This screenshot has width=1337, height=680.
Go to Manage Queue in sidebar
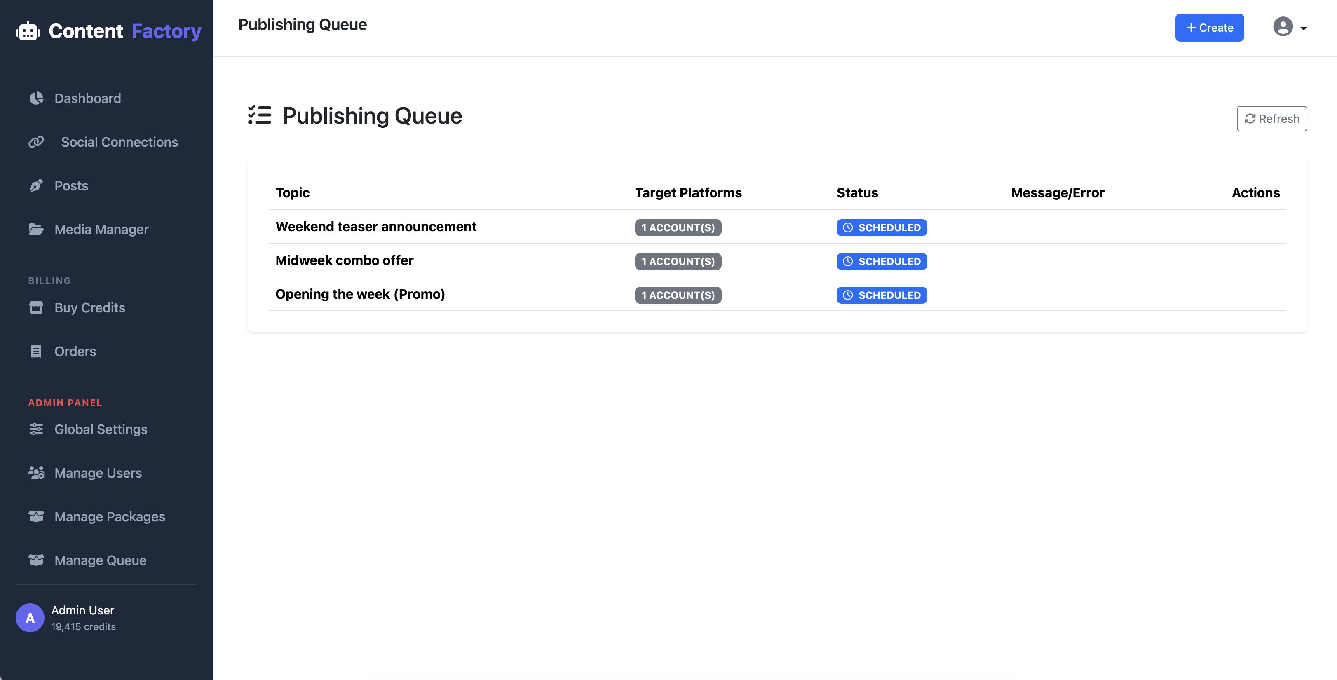point(100,560)
